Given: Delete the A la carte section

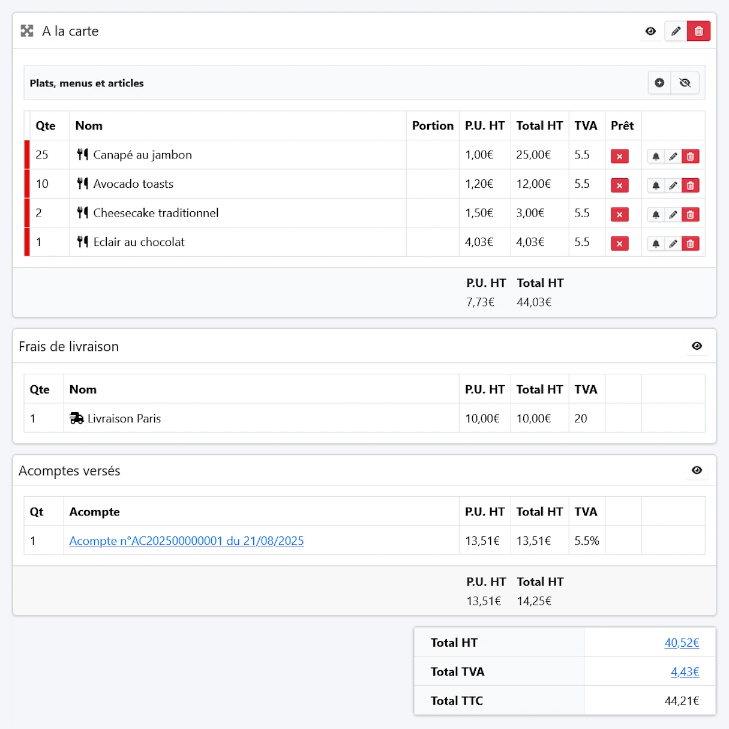Looking at the screenshot, I should pos(698,31).
